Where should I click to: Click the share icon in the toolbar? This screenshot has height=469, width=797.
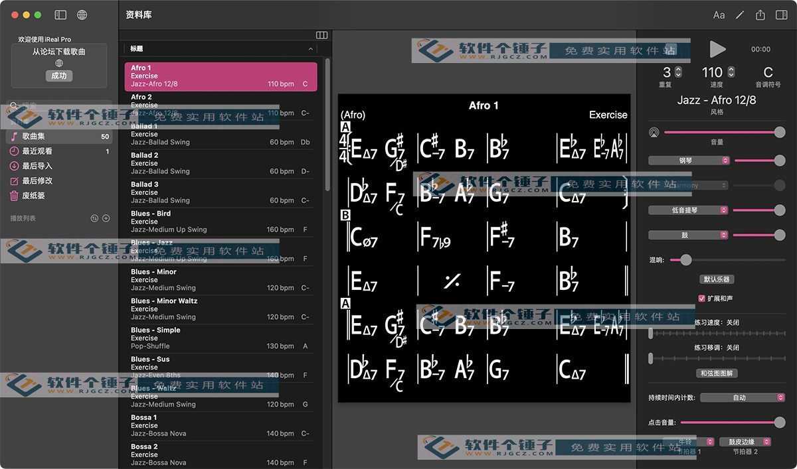tap(760, 15)
